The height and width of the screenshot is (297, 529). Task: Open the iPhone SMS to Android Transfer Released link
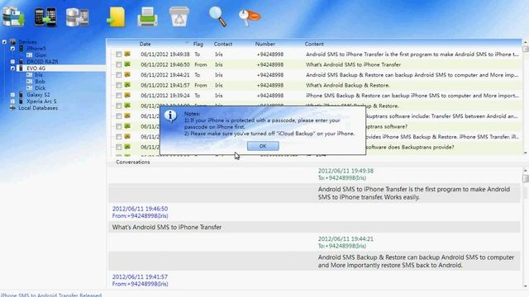pyautogui.click(x=51, y=295)
